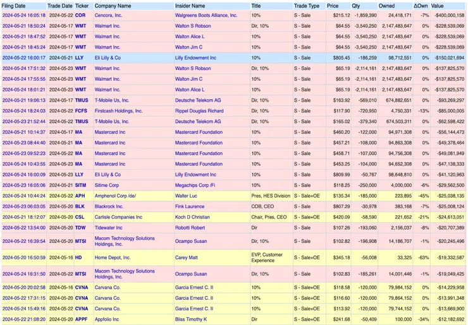Screen dimensions: 468x325
Task: Open the Firstcash Holdings, Inc. company link
Action: tap(118, 111)
